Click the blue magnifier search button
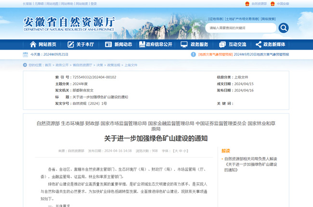The height and width of the screenshot is (207, 313). point(284,28)
